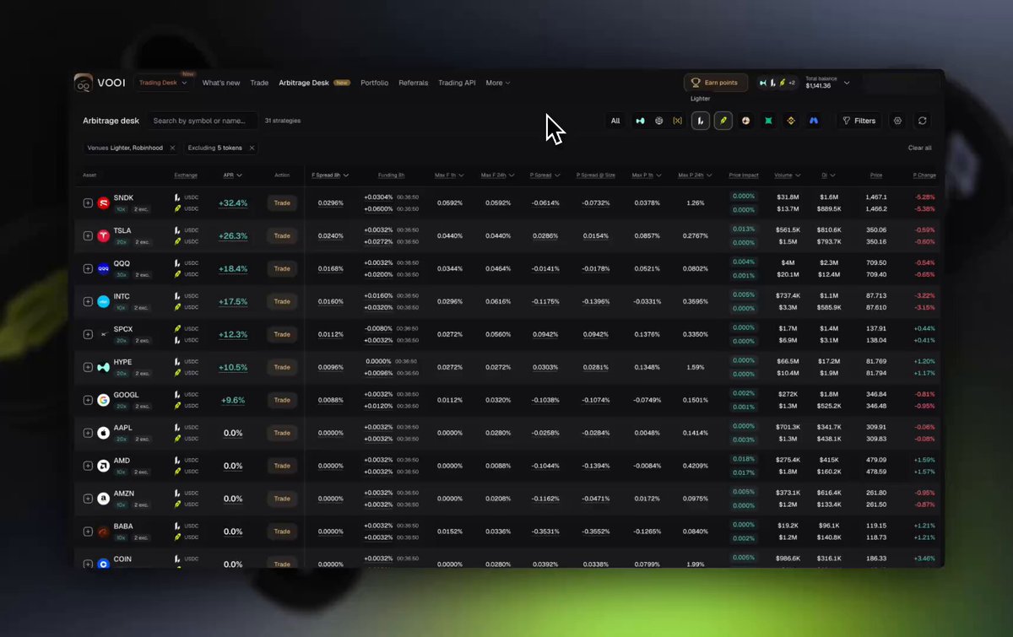The width and height of the screenshot is (1013, 637).
Task: Show all venues with the All button
Action: click(615, 121)
